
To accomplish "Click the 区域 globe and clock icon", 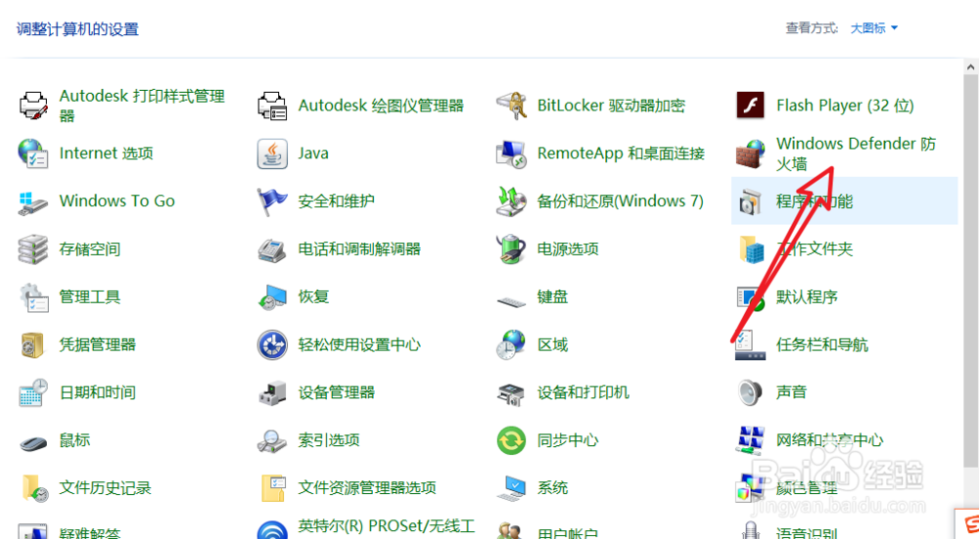I will pyautogui.click(x=511, y=345).
